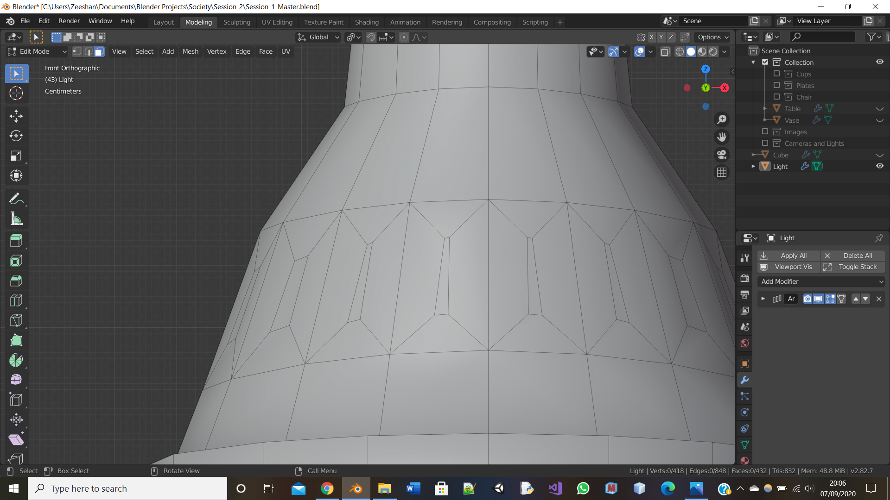Click the Toggle Stack button

(x=857, y=267)
